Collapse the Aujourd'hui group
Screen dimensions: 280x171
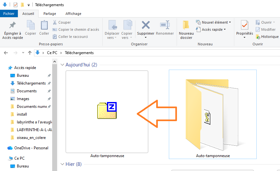pos(62,65)
